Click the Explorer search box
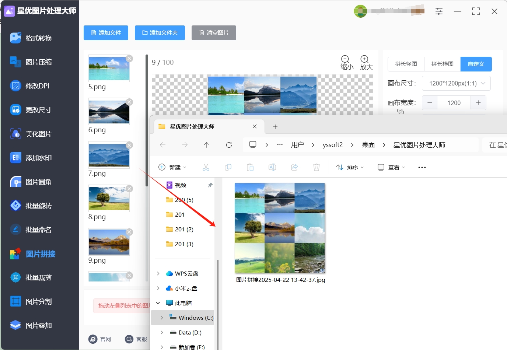The width and height of the screenshot is (507, 350). pos(496,145)
